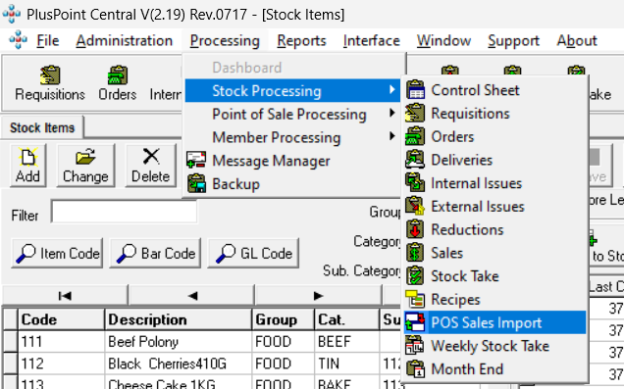Click the Add stock item button

pos(28,166)
